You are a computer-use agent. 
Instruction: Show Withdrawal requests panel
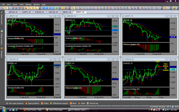point(59,103)
